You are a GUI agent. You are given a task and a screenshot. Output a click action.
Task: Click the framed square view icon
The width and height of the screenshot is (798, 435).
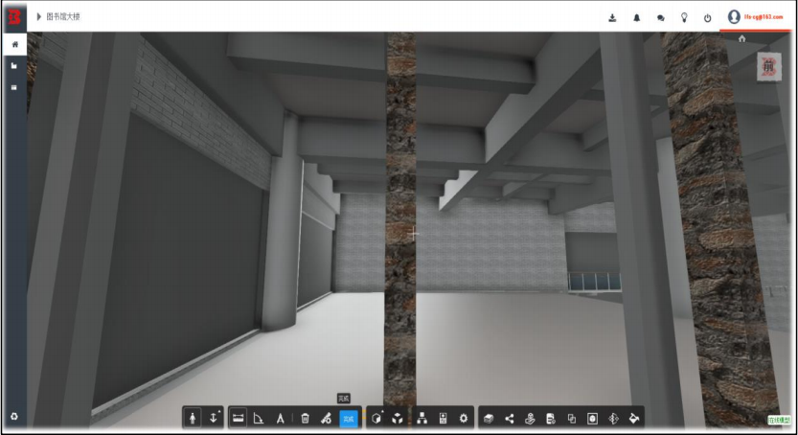592,418
